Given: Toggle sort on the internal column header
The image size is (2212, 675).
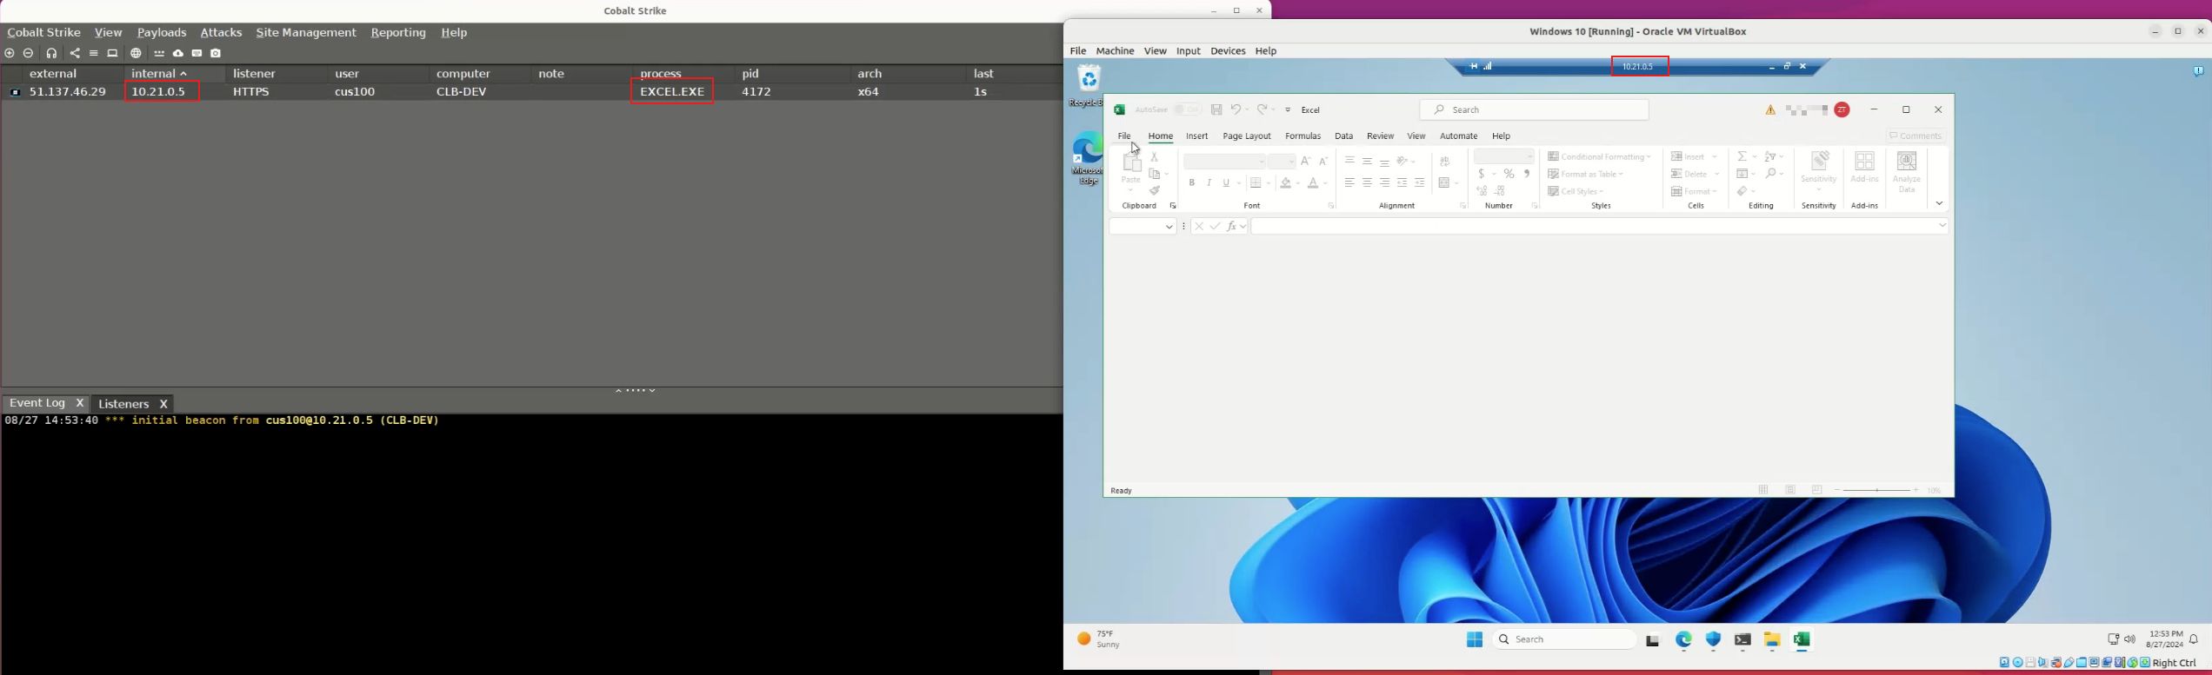Looking at the screenshot, I should click(x=159, y=74).
